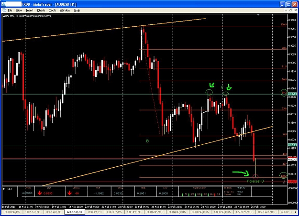Click the chart document icon beside File
The height and width of the screenshot is (216, 299).
point(4,11)
